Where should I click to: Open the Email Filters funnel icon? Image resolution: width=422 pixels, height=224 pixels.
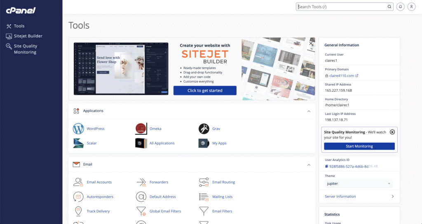204,211
